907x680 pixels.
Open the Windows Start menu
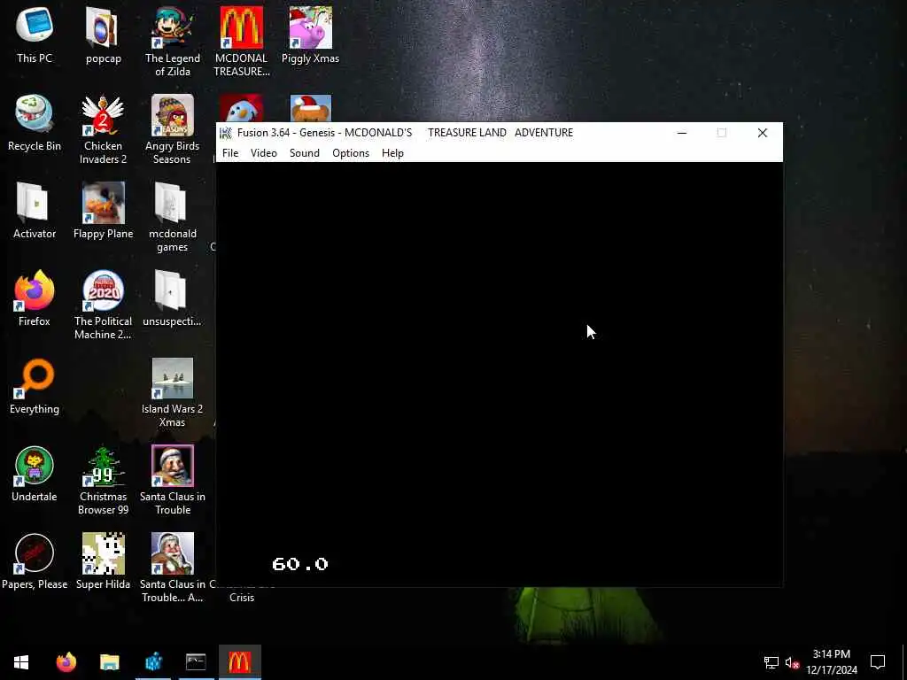coord(21,661)
